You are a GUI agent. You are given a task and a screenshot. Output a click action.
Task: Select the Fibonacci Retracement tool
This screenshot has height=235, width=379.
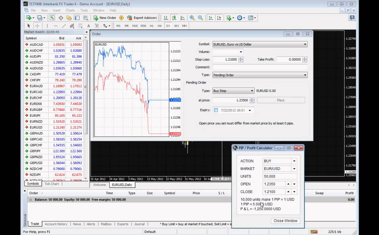pos(80,26)
